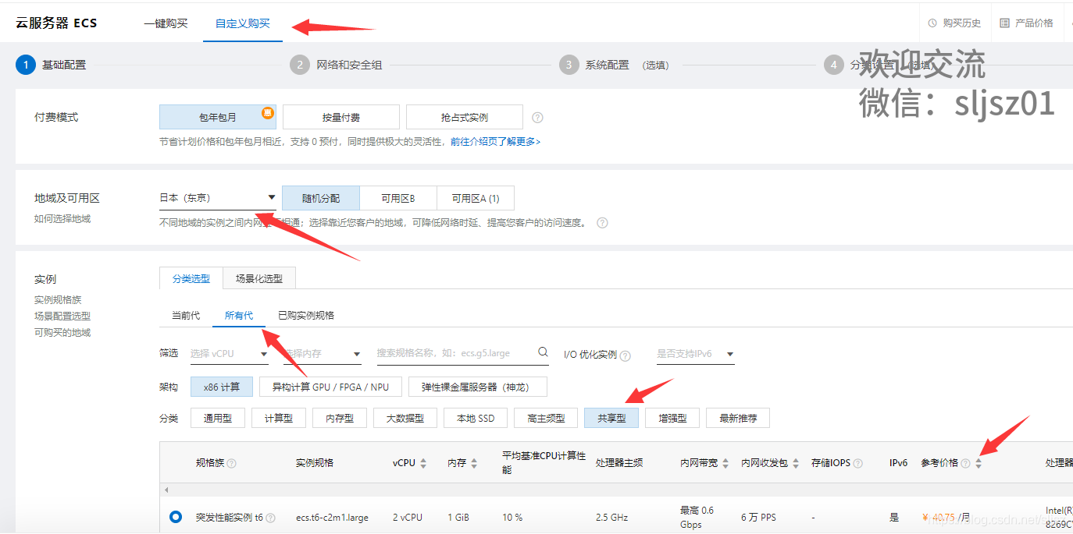Click 实例规格族 sidebar link
Image resolution: width=1073 pixels, height=534 pixels.
(58, 300)
